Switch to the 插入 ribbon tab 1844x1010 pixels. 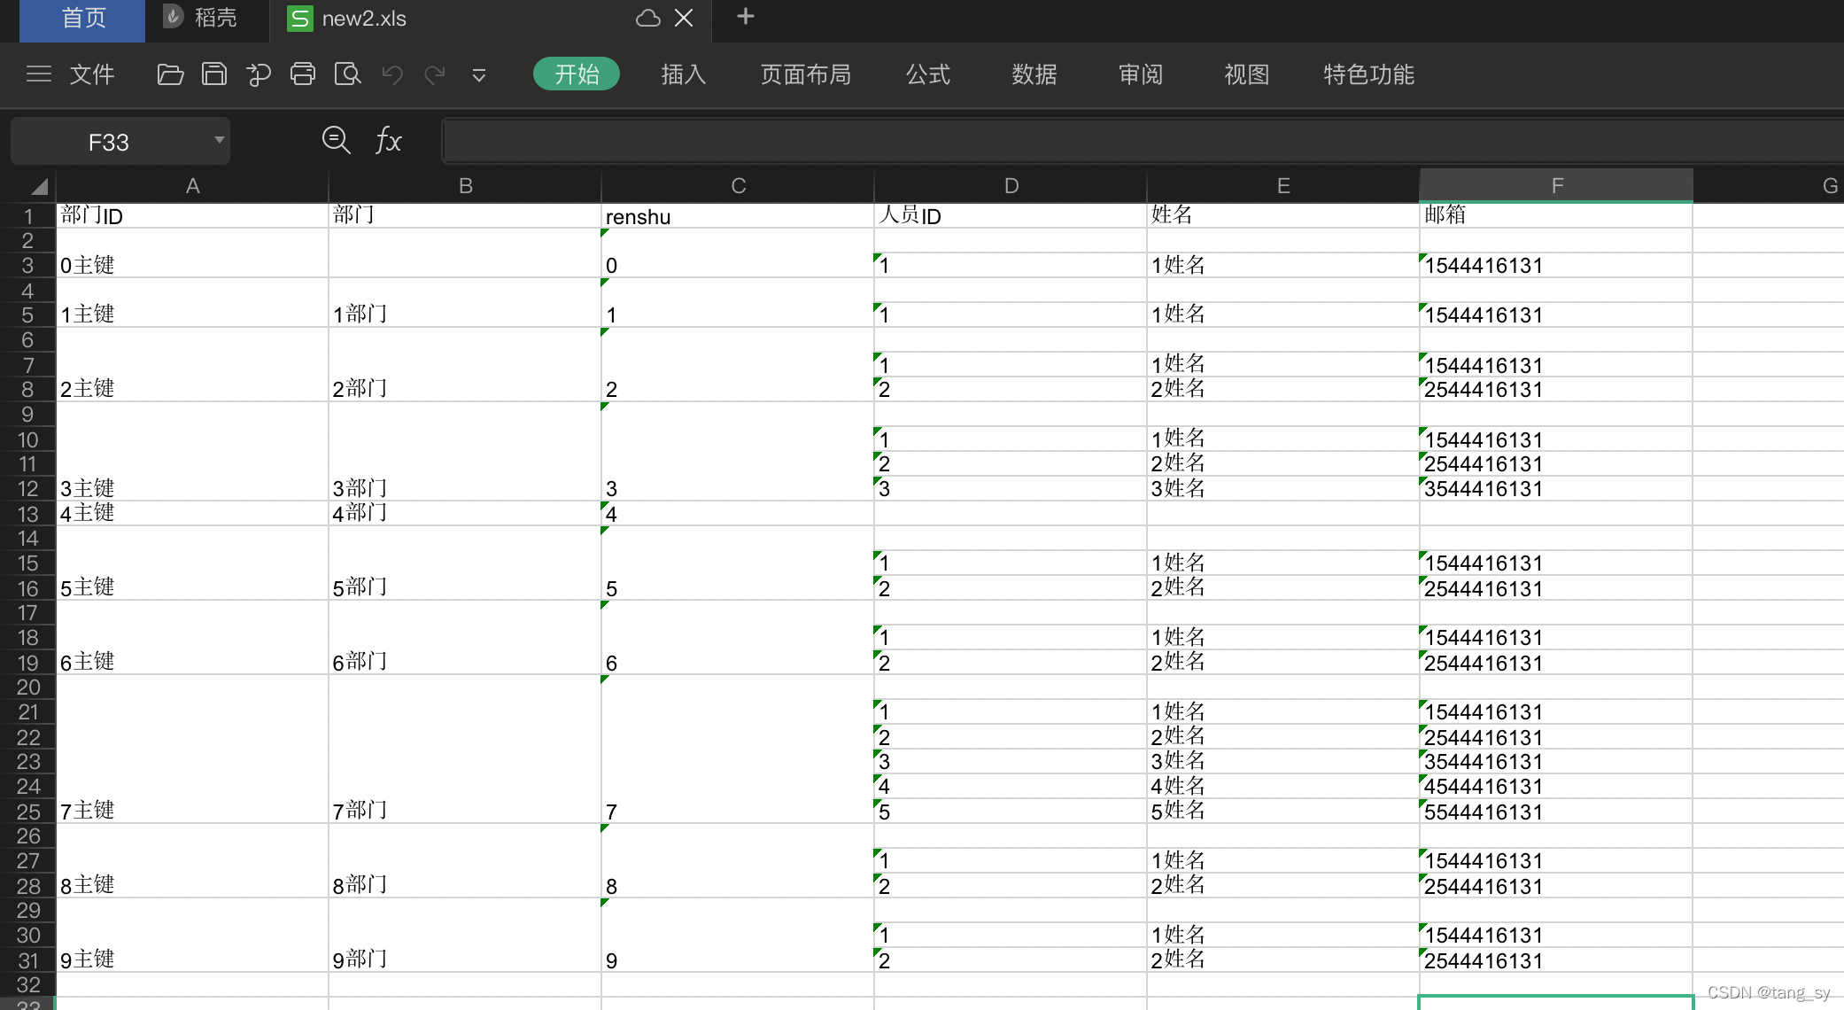click(683, 74)
